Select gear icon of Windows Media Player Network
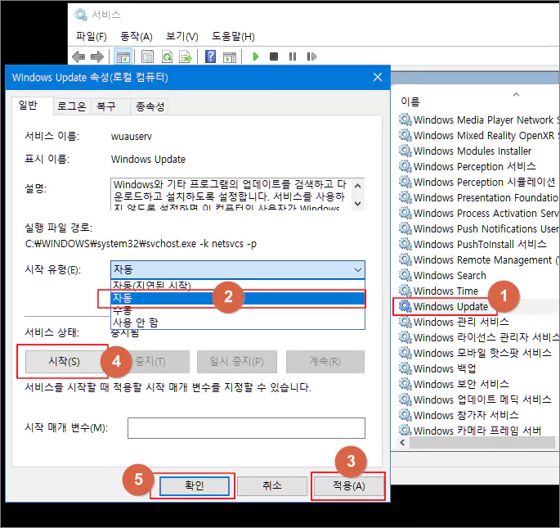This screenshot has width=560, height=528. point(405,120)
